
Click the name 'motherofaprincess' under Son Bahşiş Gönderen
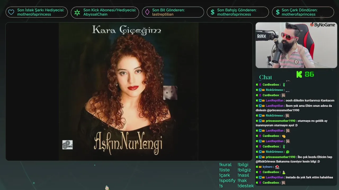click(234, 14)
